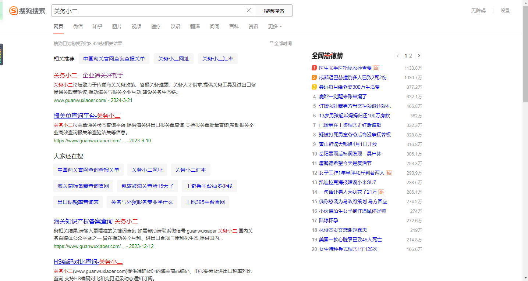This screenshot has width=528, height=281.
Task: Select 关务与外贸服务专业学什么 suggestion
Action: [142, 202]
